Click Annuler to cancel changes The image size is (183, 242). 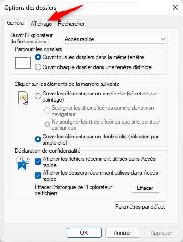click(123, 233)
